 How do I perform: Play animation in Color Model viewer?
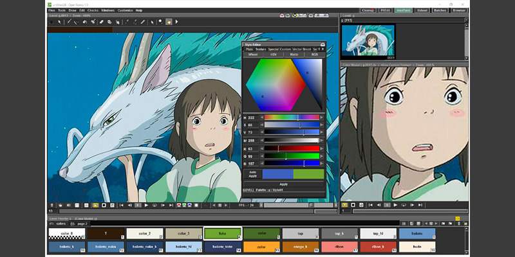point(395,205)
